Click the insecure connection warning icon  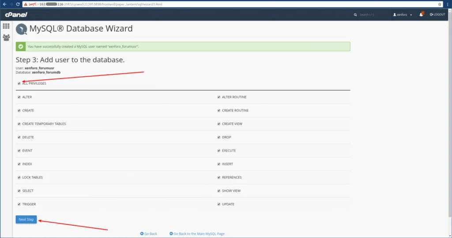click(x=26, y=4)
